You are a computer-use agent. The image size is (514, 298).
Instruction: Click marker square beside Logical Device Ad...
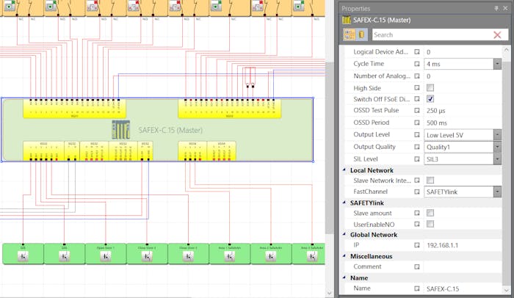pyautogui.click(x=416, y=52)
